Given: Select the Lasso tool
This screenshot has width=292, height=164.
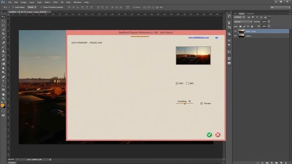Looking at the screenshot, I should (x=3, y=25).
